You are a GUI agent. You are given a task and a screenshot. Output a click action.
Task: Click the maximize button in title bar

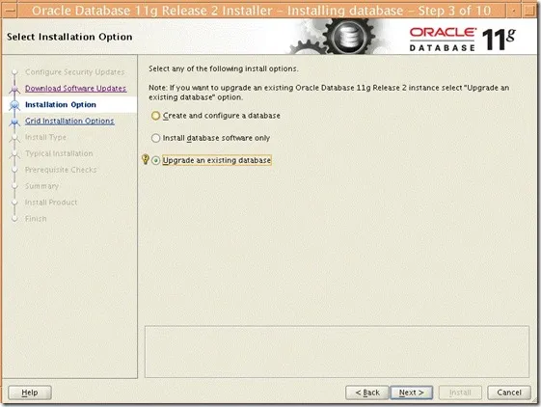click(529, 11)
